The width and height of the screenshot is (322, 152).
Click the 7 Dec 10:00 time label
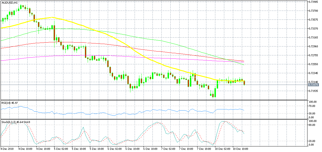[186, 149]
